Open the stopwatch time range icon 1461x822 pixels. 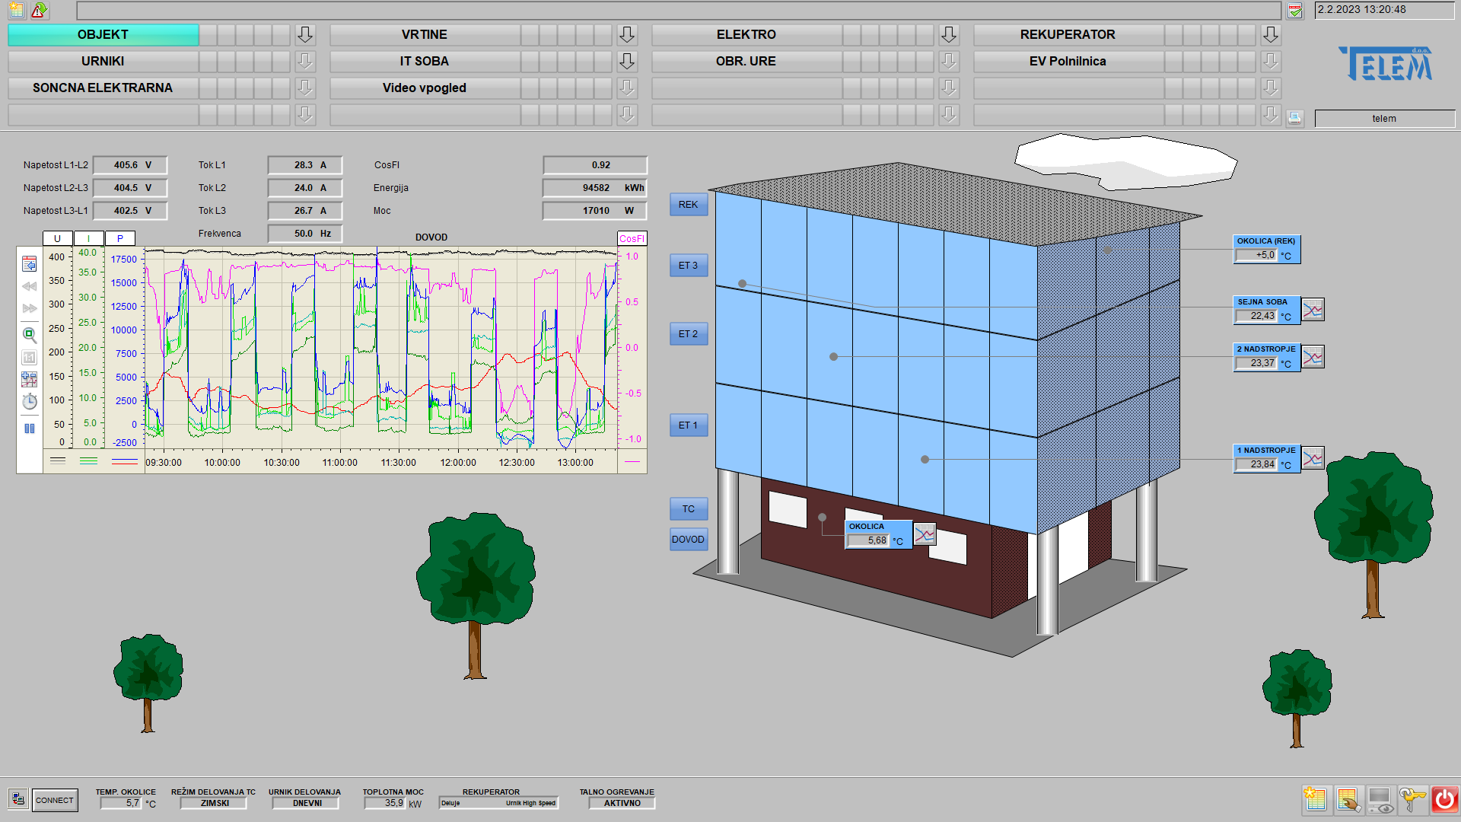point(29,401)
